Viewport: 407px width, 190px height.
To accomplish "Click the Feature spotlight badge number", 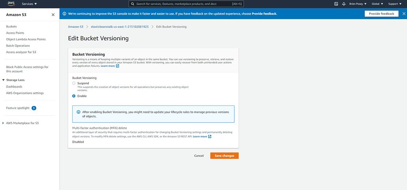I will [x=34, y=108].
